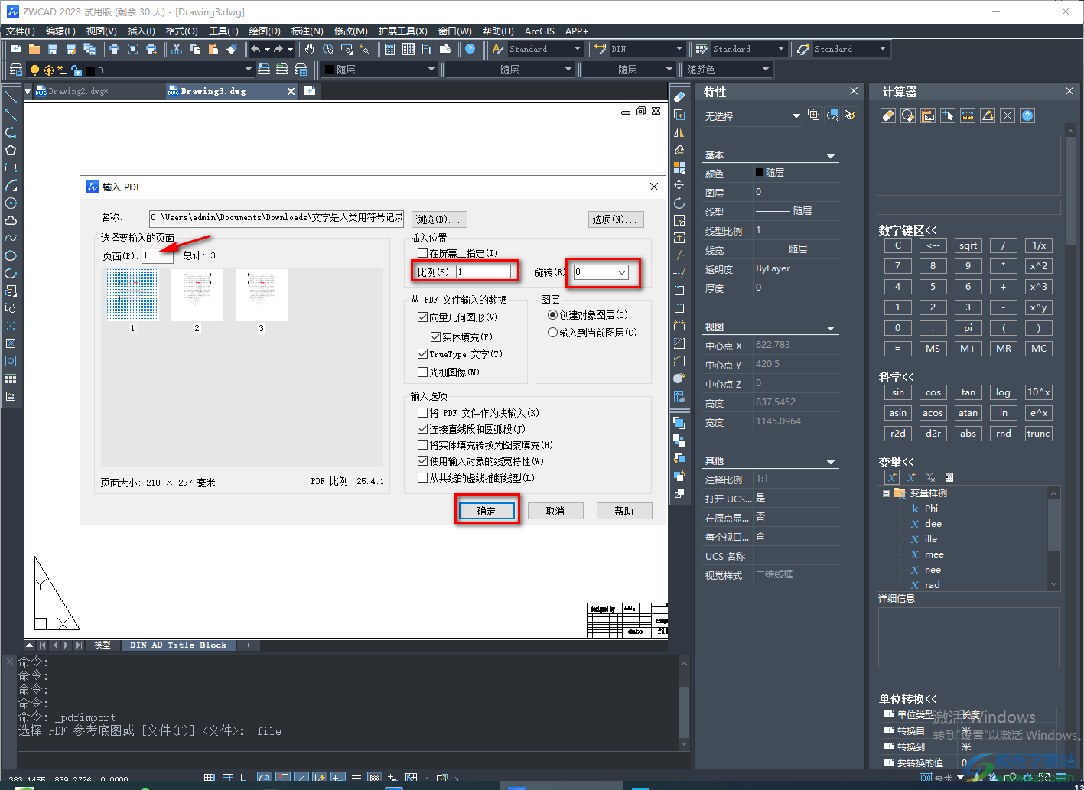The height and width of the screenshot is (790, 1084).
Task: Click the 帮助 button in PDF dialog
Action: pyautogui.click(x=624, y=511)
